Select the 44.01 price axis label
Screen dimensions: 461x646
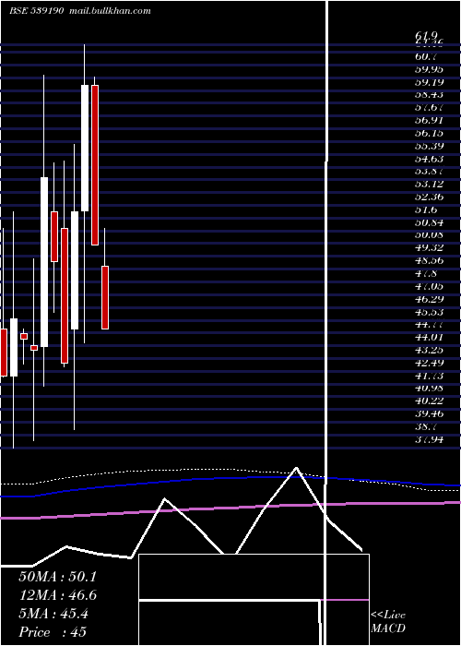[x=429, y=337]
